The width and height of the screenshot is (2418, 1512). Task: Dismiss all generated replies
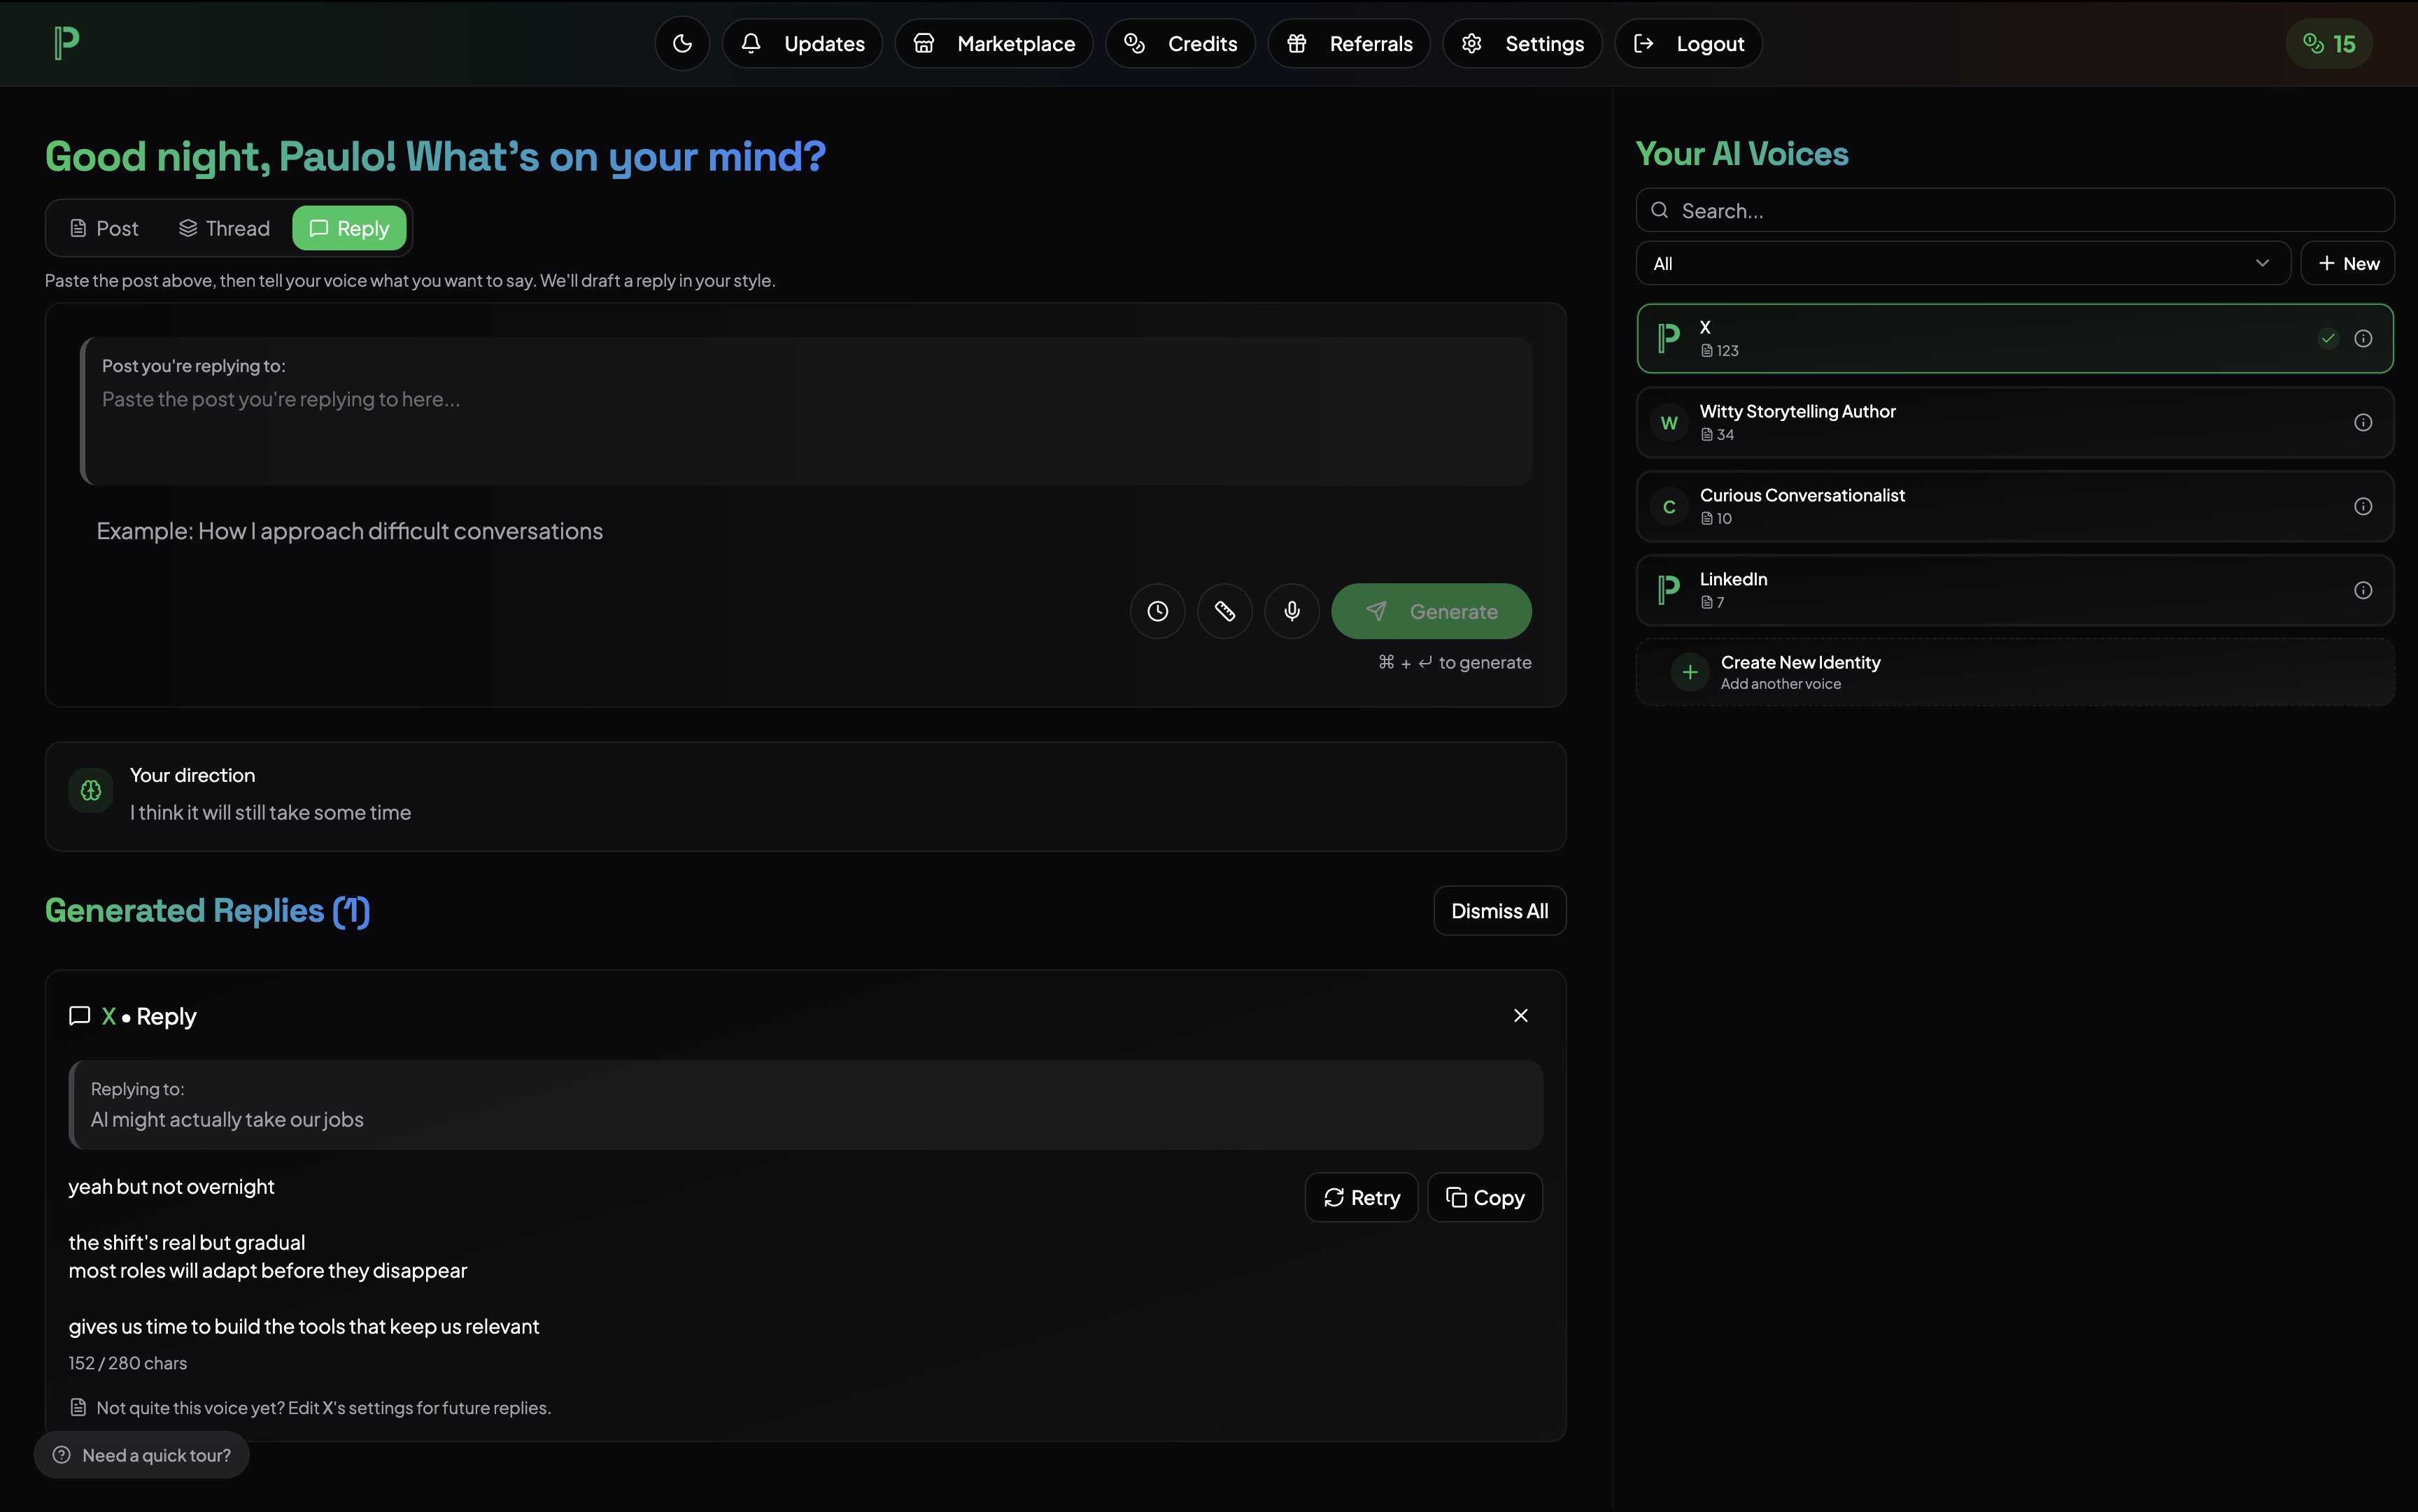tap(1499, 910)
